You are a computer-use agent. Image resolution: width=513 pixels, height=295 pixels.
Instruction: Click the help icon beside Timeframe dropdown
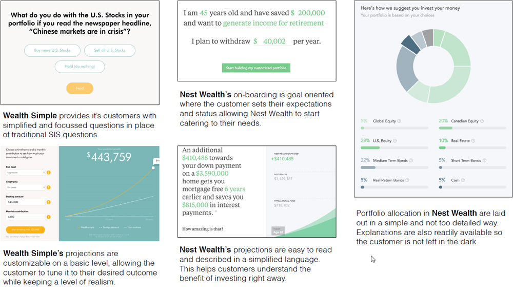(x=48, y=187)
